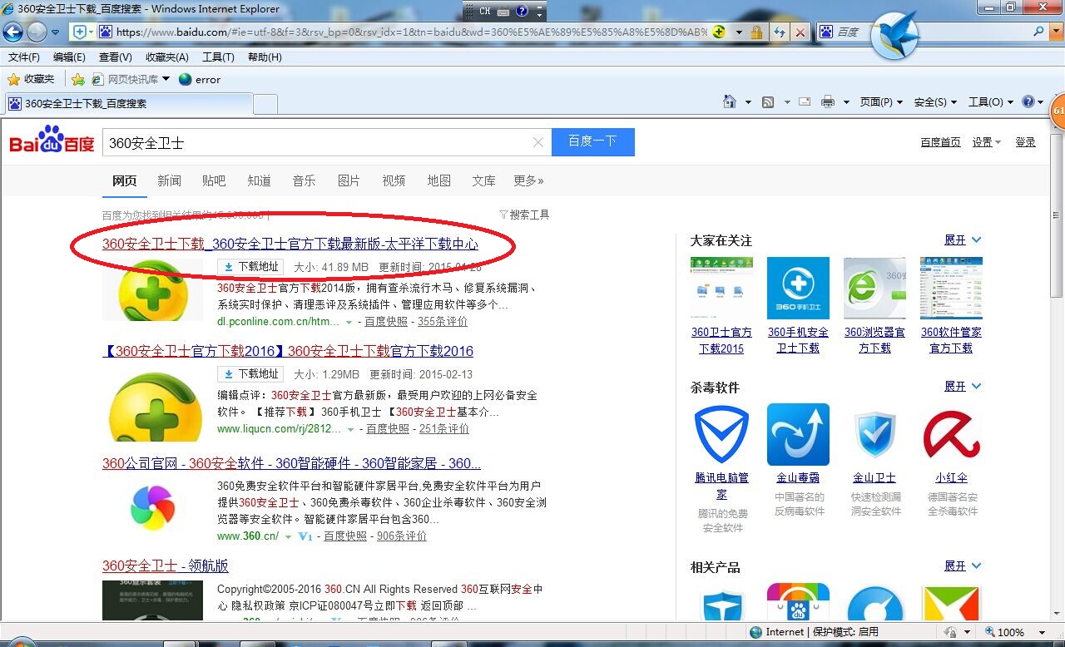Open the 查看(V) menu

point(116,57)
